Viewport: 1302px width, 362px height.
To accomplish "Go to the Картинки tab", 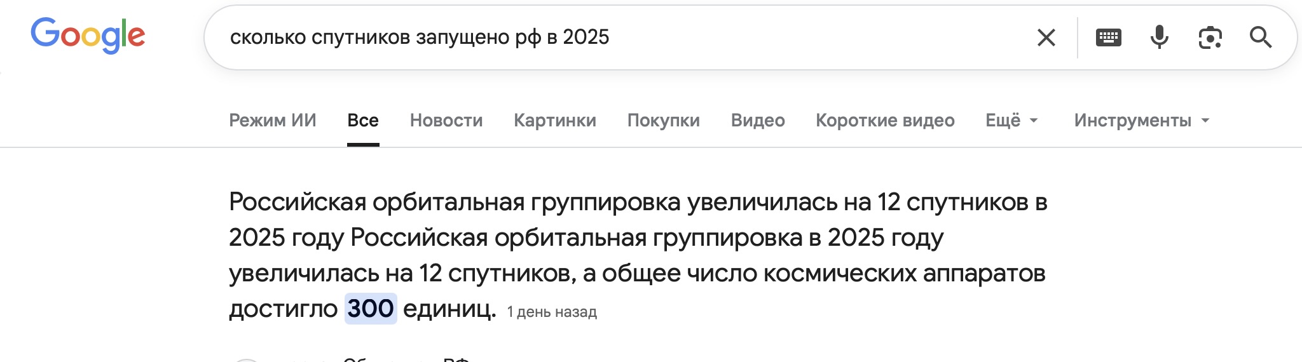I will coord(555,120).
